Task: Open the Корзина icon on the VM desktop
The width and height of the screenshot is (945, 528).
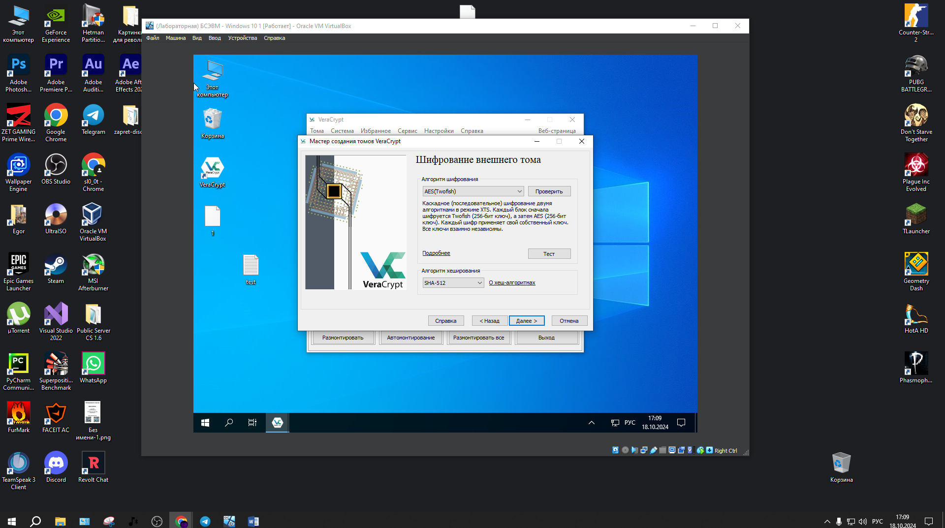Action: 212,124
